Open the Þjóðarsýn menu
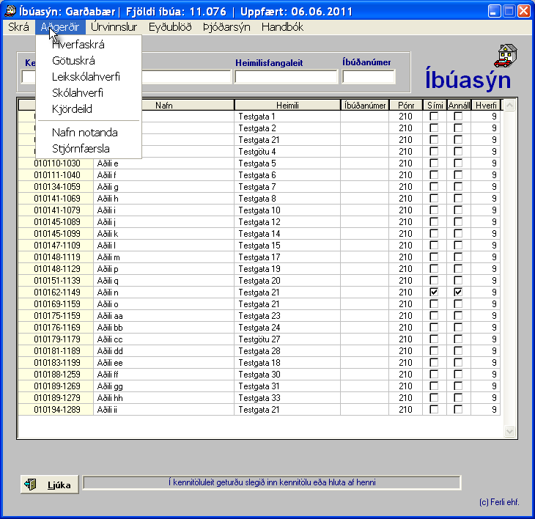Screen dimensions: 535x519 pyautogui.click(x=226, y=27)
